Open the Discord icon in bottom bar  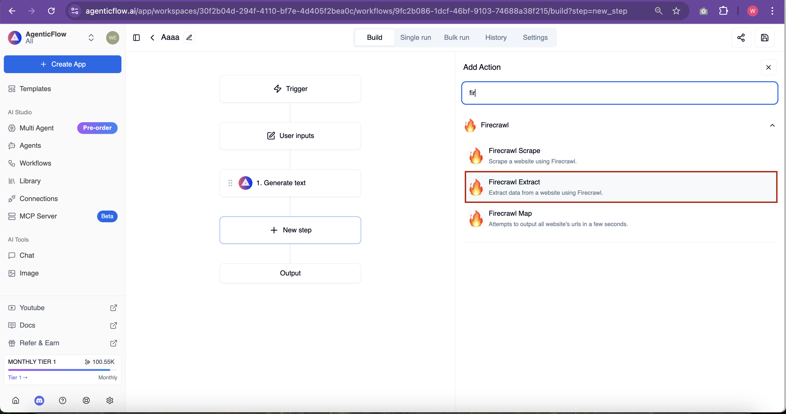click(x=39, y=400)
